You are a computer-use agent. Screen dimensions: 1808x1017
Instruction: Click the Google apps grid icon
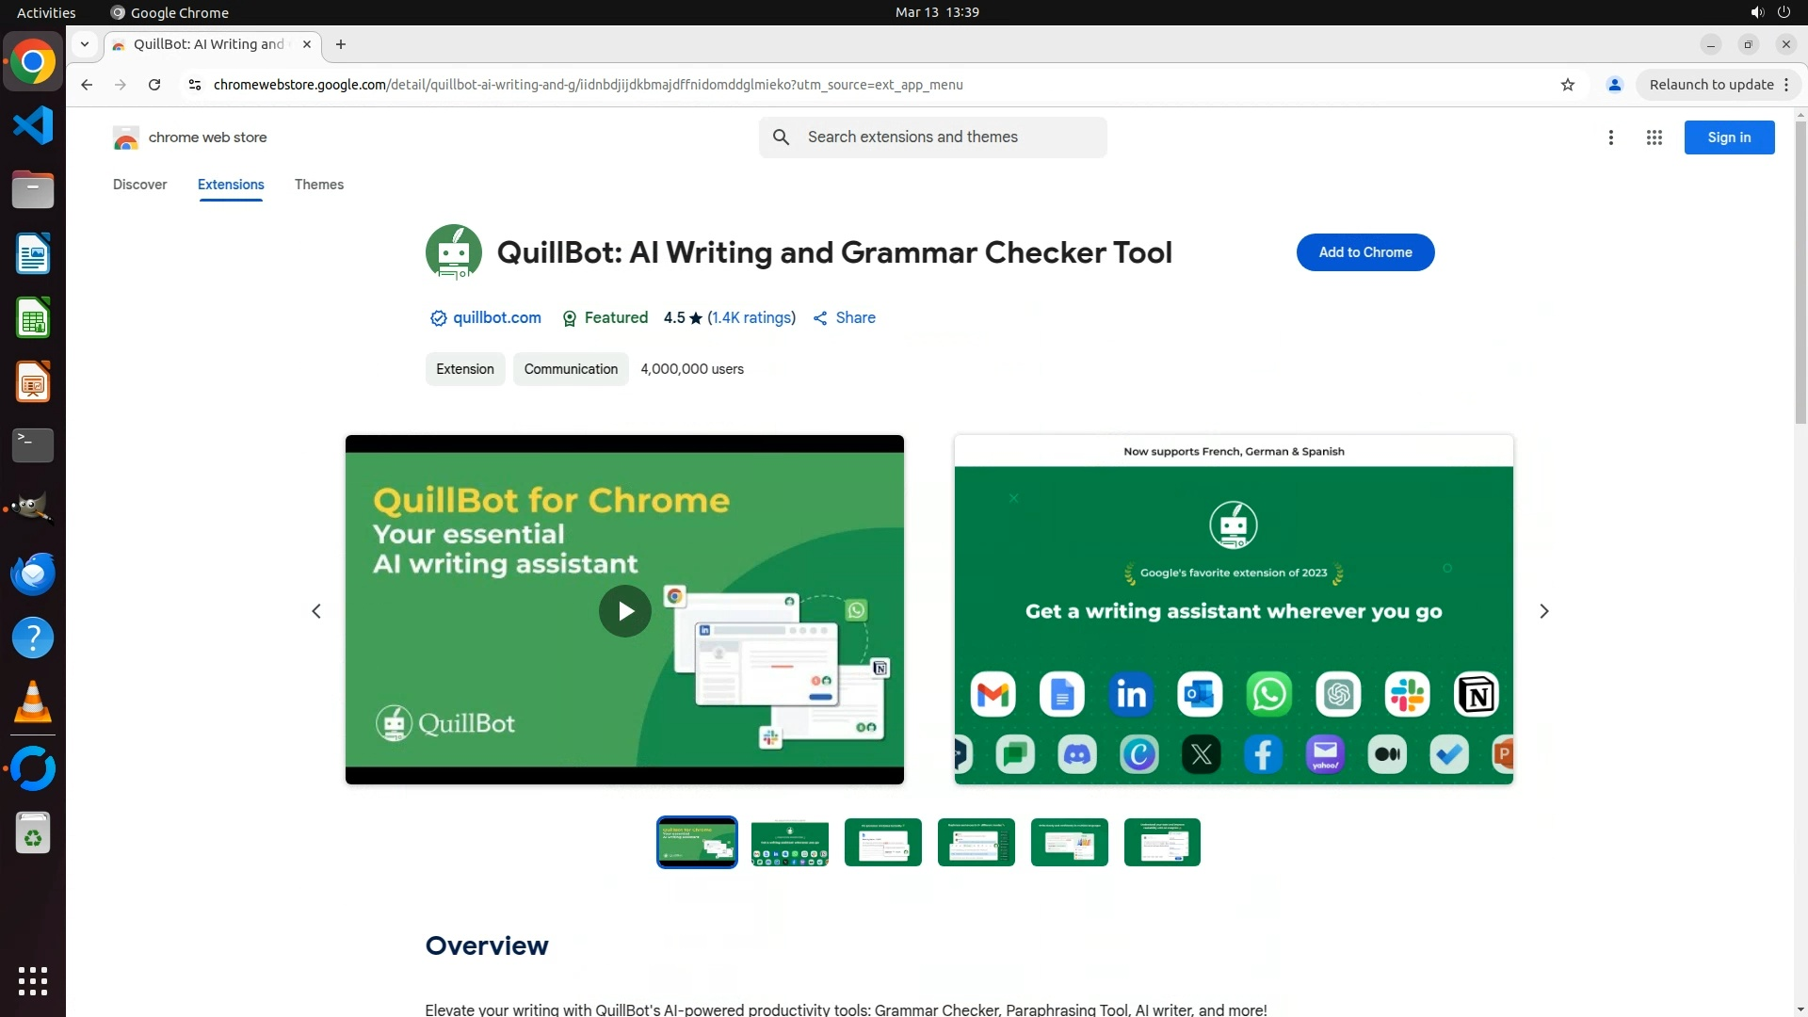1654,137
